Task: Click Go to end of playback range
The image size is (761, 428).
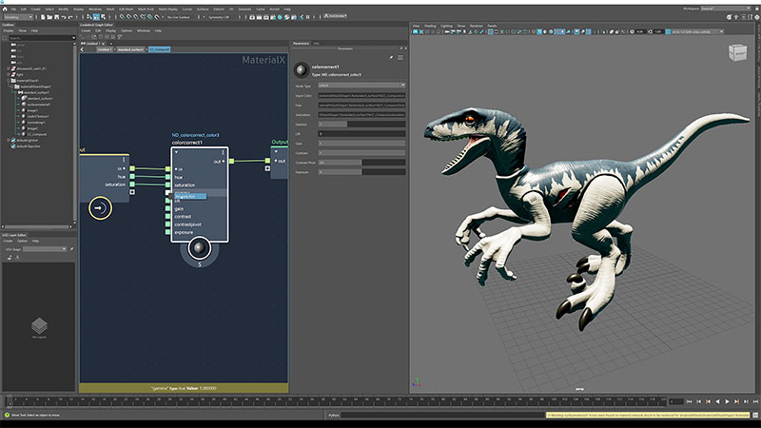Action: [x=755, y=401]
